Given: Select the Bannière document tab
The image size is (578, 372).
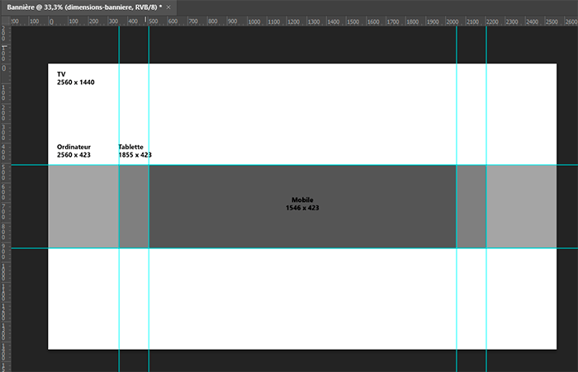Looking at the screenshot, I should [x=83, y=6].
